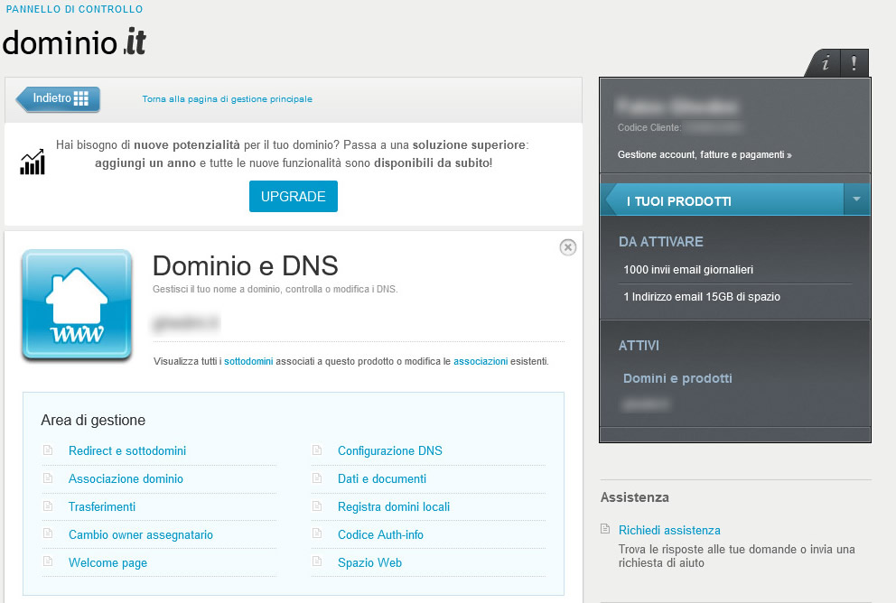896x603 pixels.
Task: Open the associazioni link
Action: (x=481, y=361)
